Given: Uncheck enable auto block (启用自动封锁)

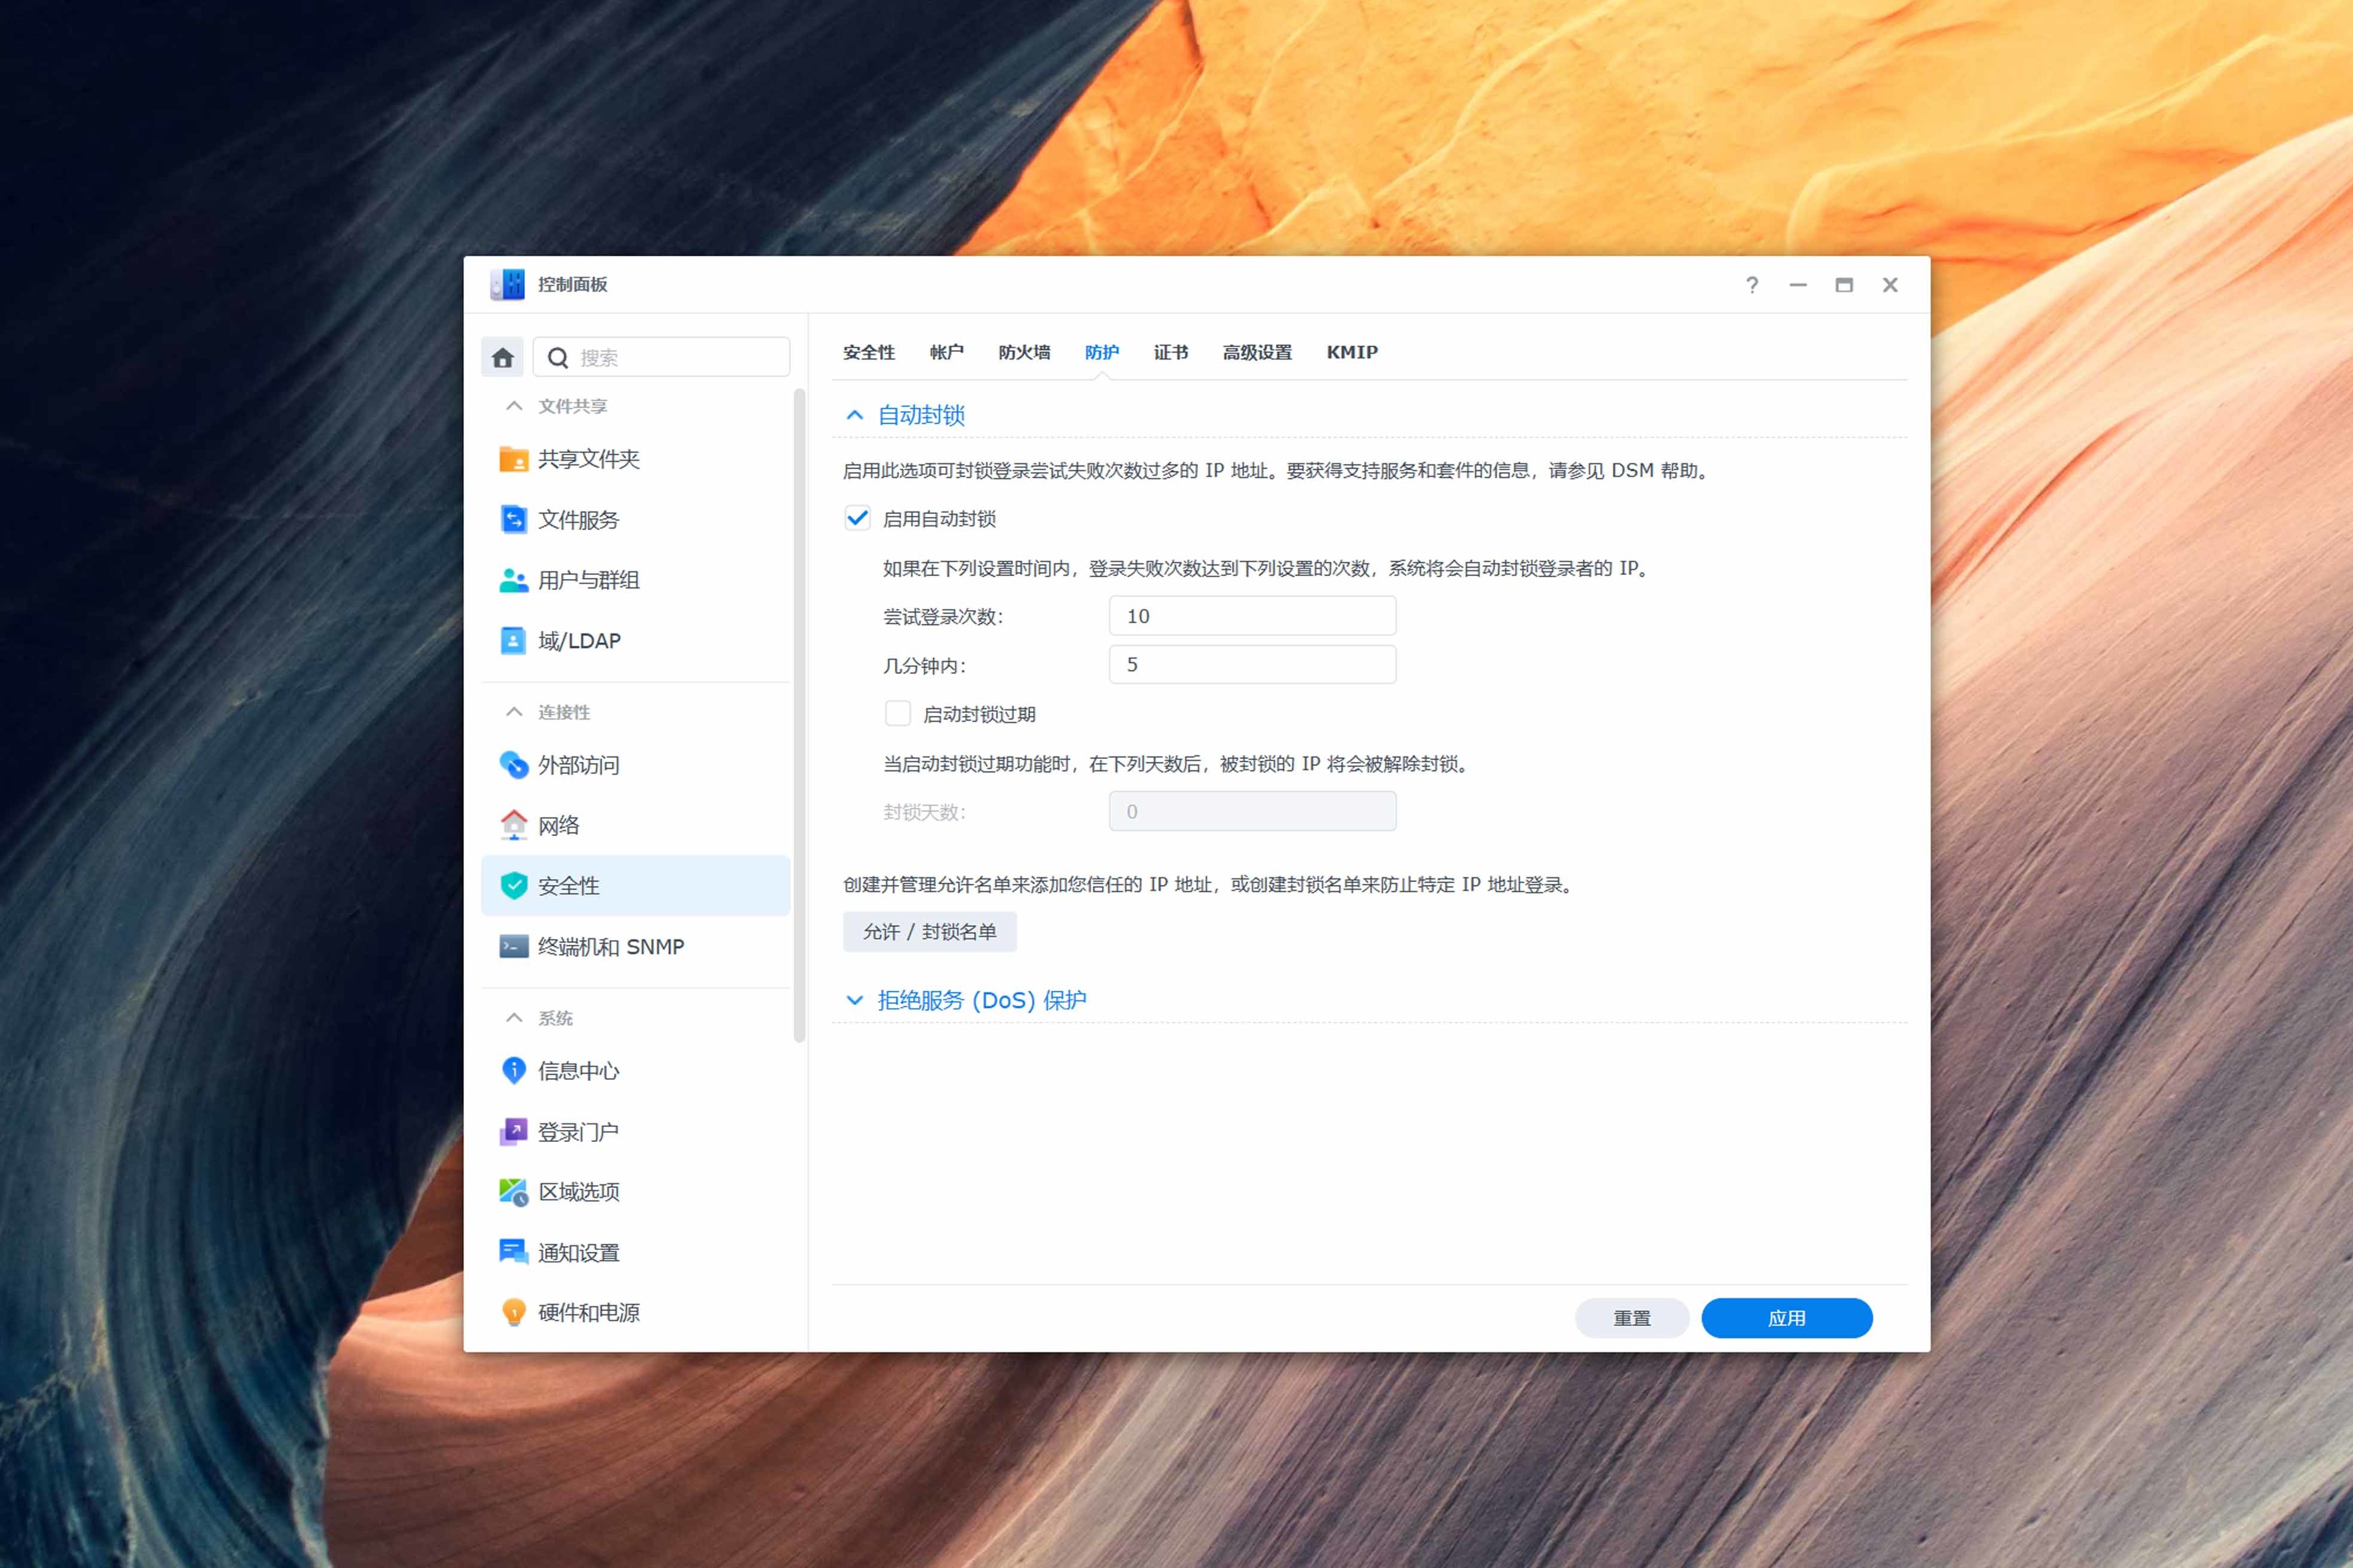Looking at the screenshot, I should tap(857, 518).
